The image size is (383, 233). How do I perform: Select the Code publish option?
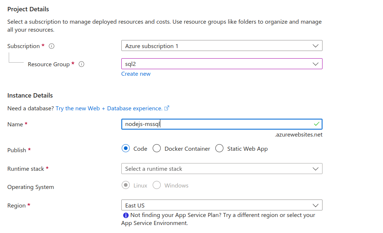pyautogui.click(x=126, y=149)
